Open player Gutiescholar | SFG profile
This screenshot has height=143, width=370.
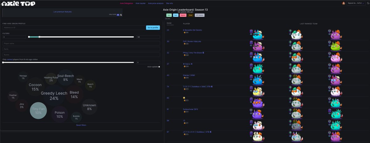pyautogui.click(x=191, y=109)
